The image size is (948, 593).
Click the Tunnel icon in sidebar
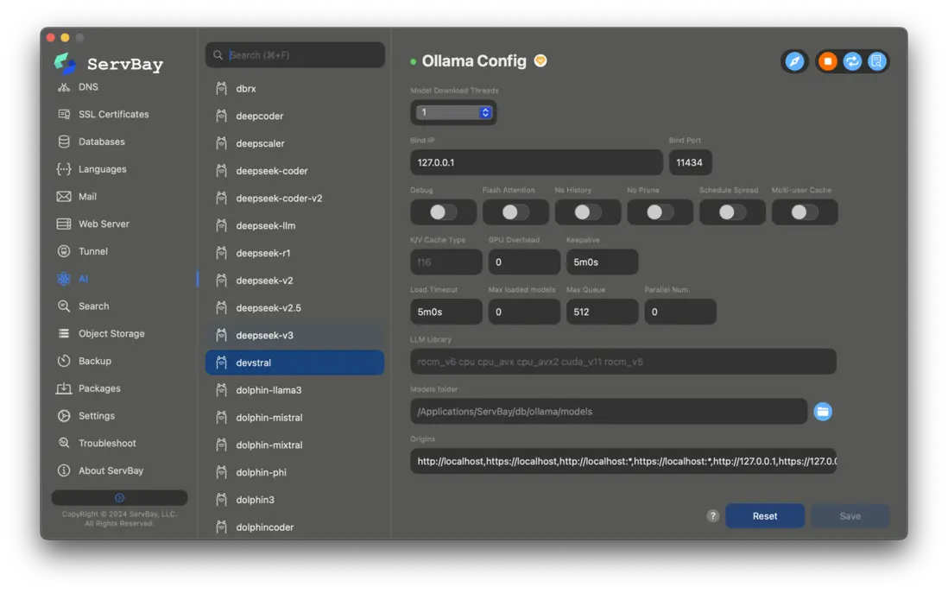(64, 251)
